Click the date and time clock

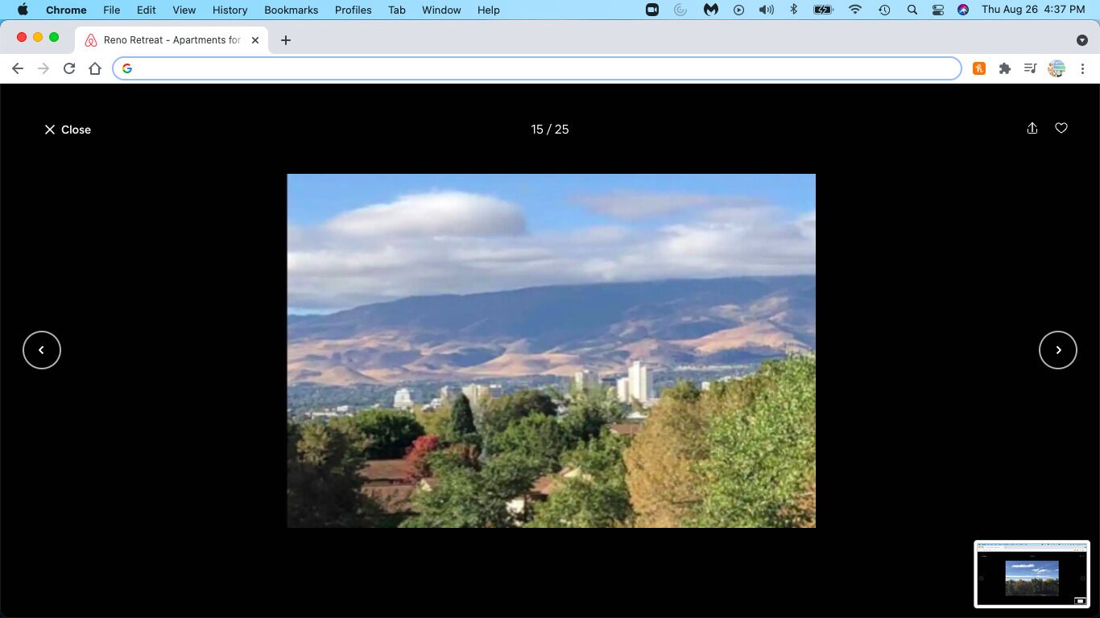pyautogui.click(x=1033, y=10)
